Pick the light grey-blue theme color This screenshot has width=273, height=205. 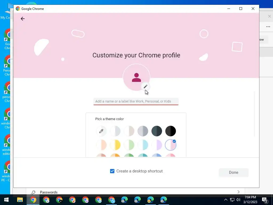coord(115,131)
